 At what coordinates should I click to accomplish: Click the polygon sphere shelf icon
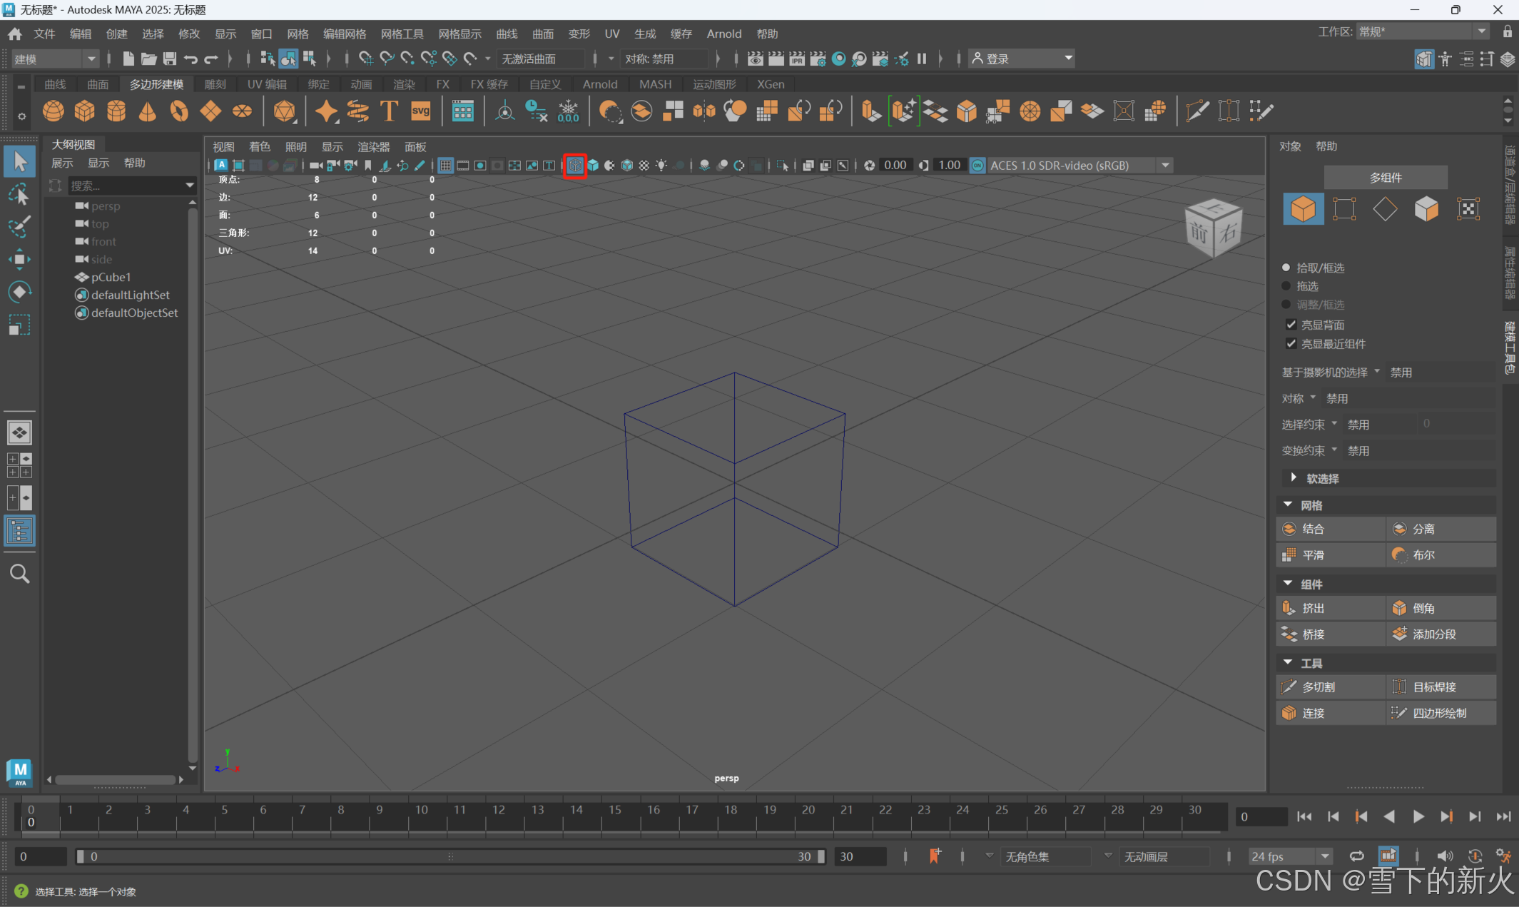tap(54, 111)
